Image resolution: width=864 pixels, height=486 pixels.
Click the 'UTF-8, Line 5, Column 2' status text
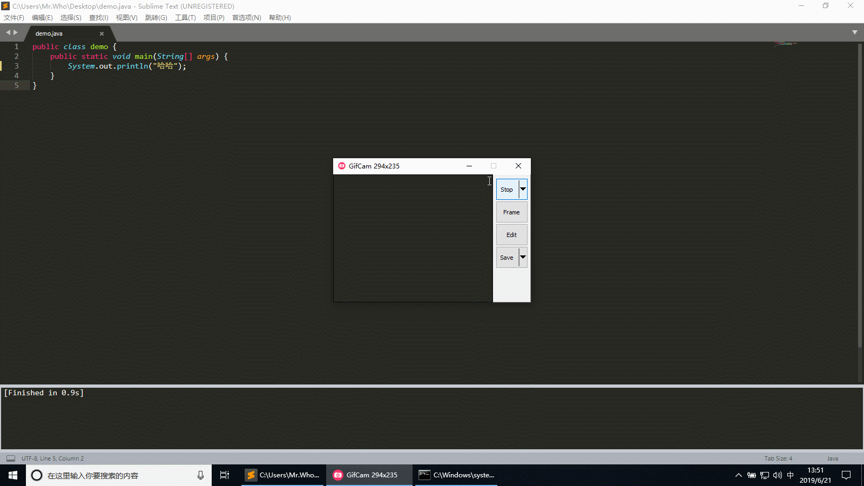tap(53, 458)
